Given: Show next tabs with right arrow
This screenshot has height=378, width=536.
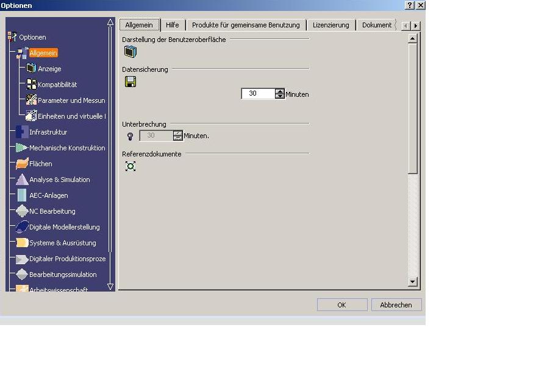Looking at the screenshot, I should pos(416,26).
